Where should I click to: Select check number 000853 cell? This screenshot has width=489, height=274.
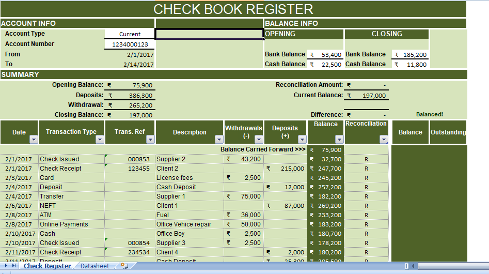coord(130,159)
